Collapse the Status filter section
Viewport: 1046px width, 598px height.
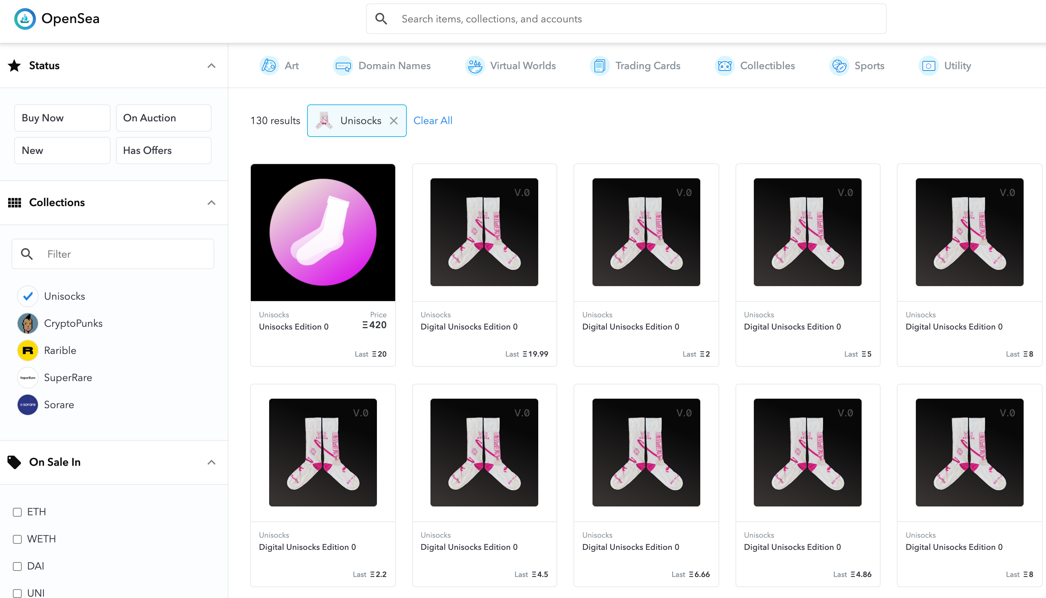pos(212,66)
